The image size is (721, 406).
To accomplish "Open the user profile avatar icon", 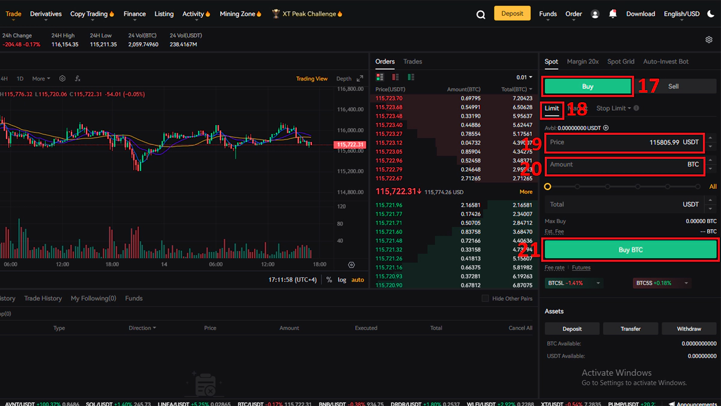I will (595, 14).
